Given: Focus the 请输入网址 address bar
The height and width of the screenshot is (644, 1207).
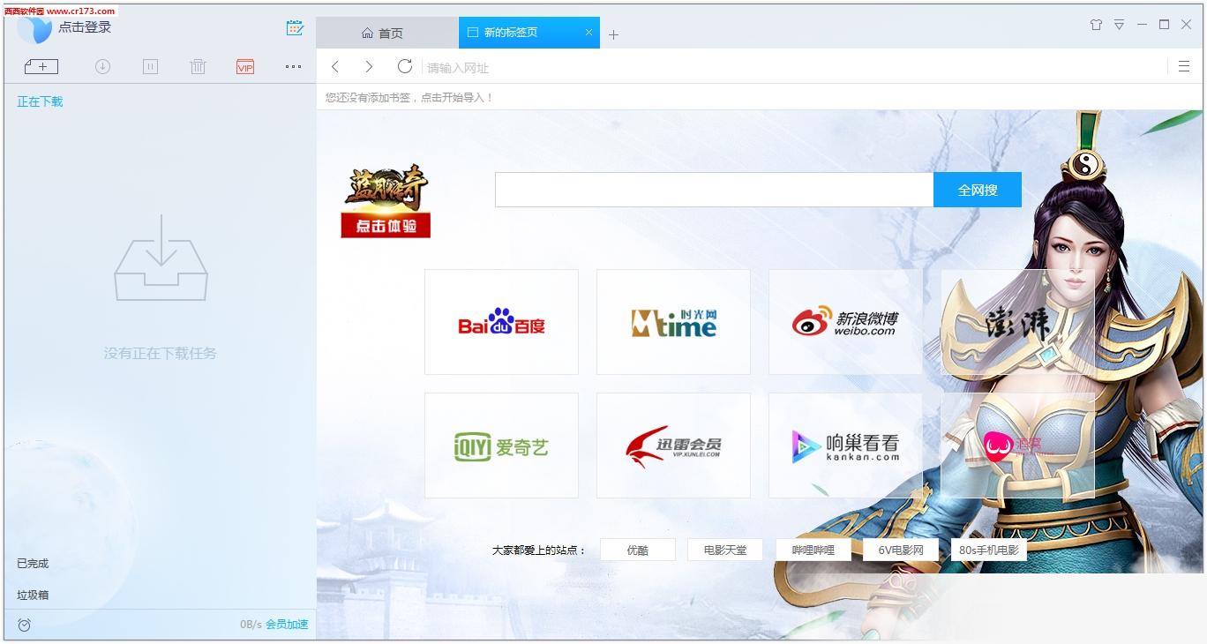Looking at the screenshot, I should [x=794, y=68].
